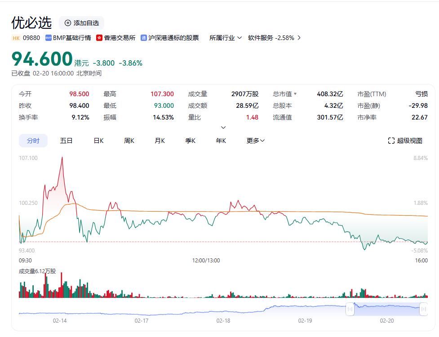Click the 最高 value 107.300
The width and height of the screenshot is (439, 337).
click(x=162, y=94)
